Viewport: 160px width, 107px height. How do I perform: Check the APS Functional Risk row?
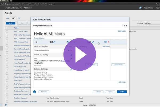(7, 42)
